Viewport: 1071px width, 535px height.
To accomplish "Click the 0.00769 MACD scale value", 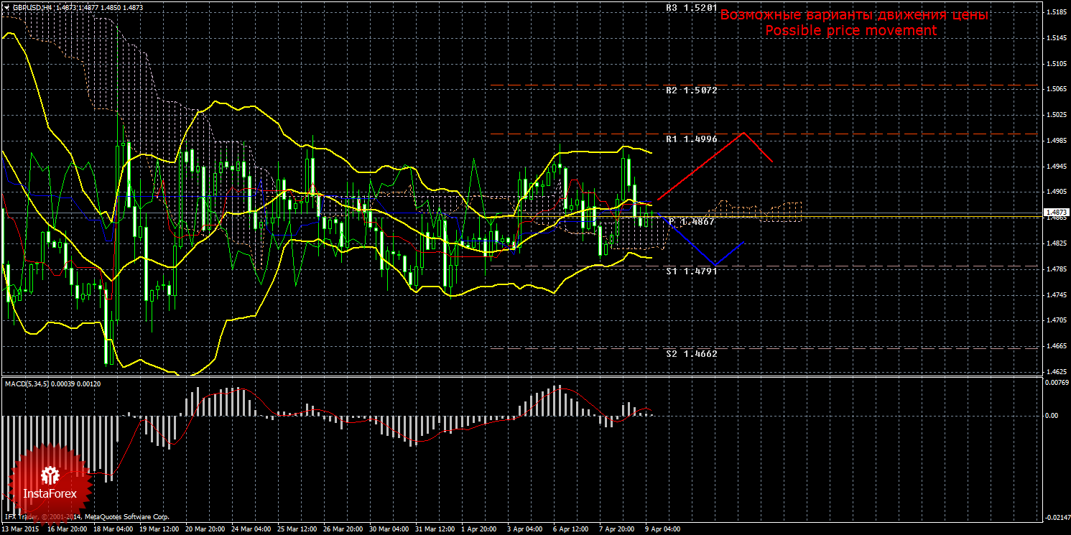I will [x=1056, y=383].
